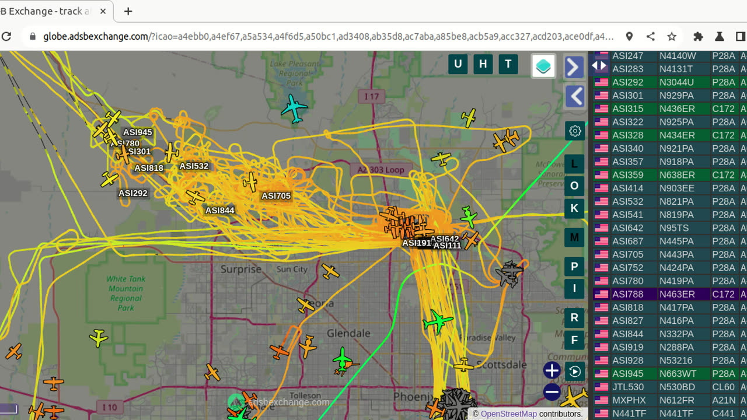Toggle the I isolate button

pos(574,289)
